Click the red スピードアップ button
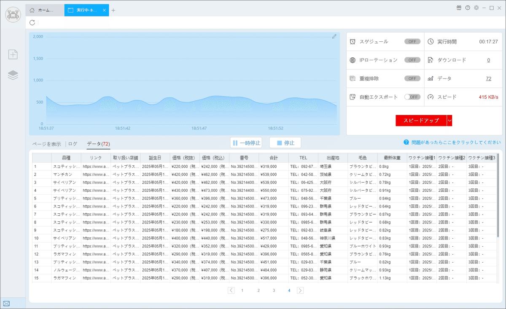The width and height of the screenshot is (506, 309). pos(421,120)
